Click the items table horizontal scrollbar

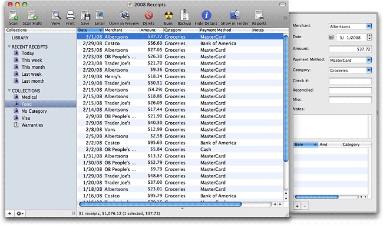[316, 197]
